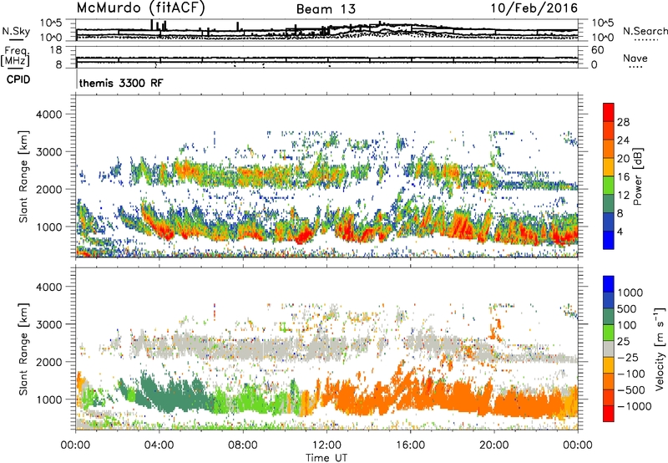Click the 18 tick on frequency axis
The image size is (668, 463).
56,50
